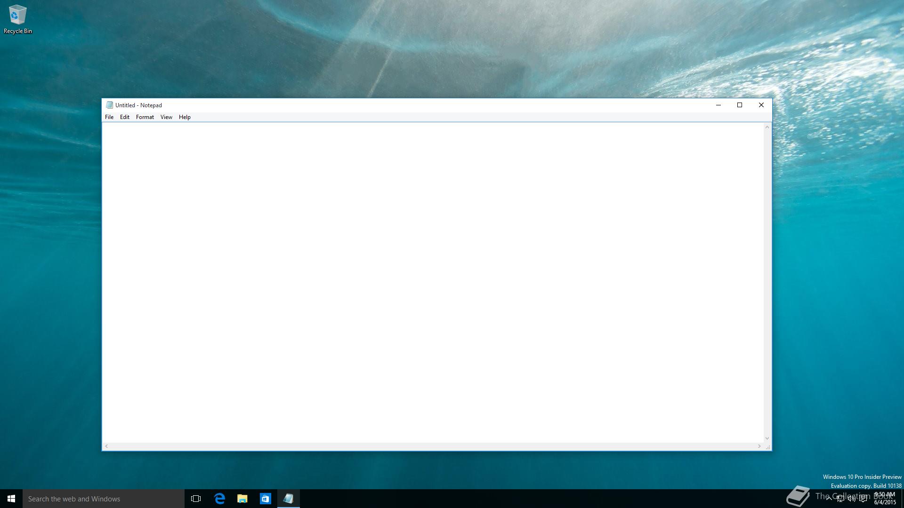
Task: Click the Search the web and Windows box
Action: (x=104, y=499)
